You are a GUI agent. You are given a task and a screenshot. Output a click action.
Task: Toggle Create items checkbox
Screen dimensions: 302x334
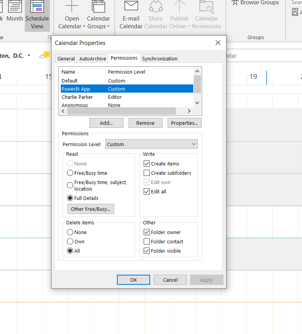(x=161, y=164)
